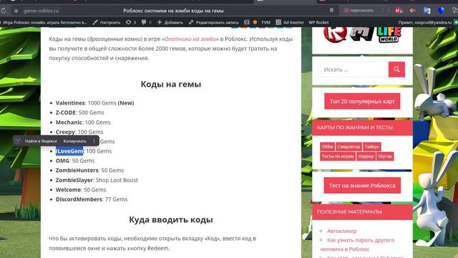
Task: Open more options dots in selection popup
Action: click(x=94, y=141)
